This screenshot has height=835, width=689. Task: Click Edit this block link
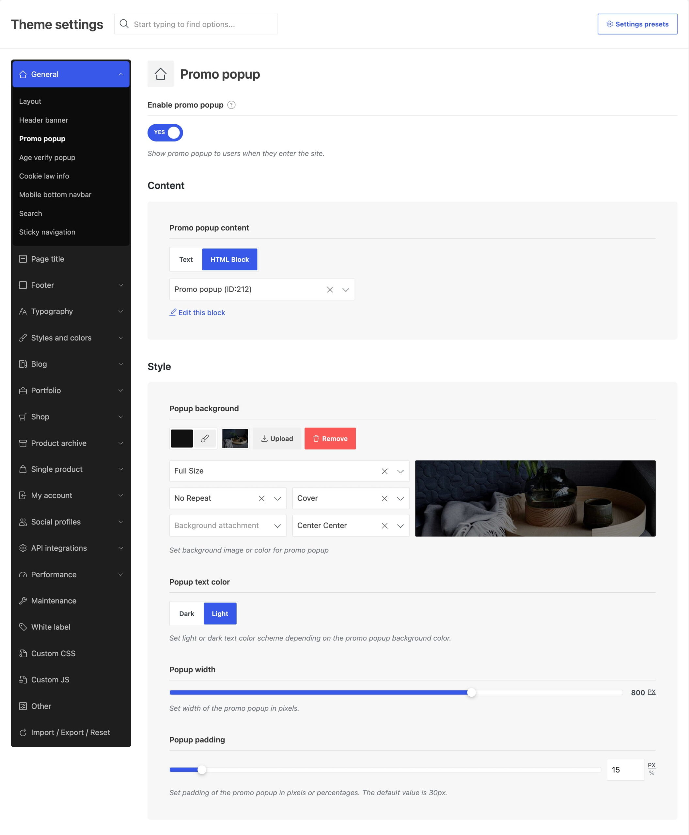pos(197,312)
